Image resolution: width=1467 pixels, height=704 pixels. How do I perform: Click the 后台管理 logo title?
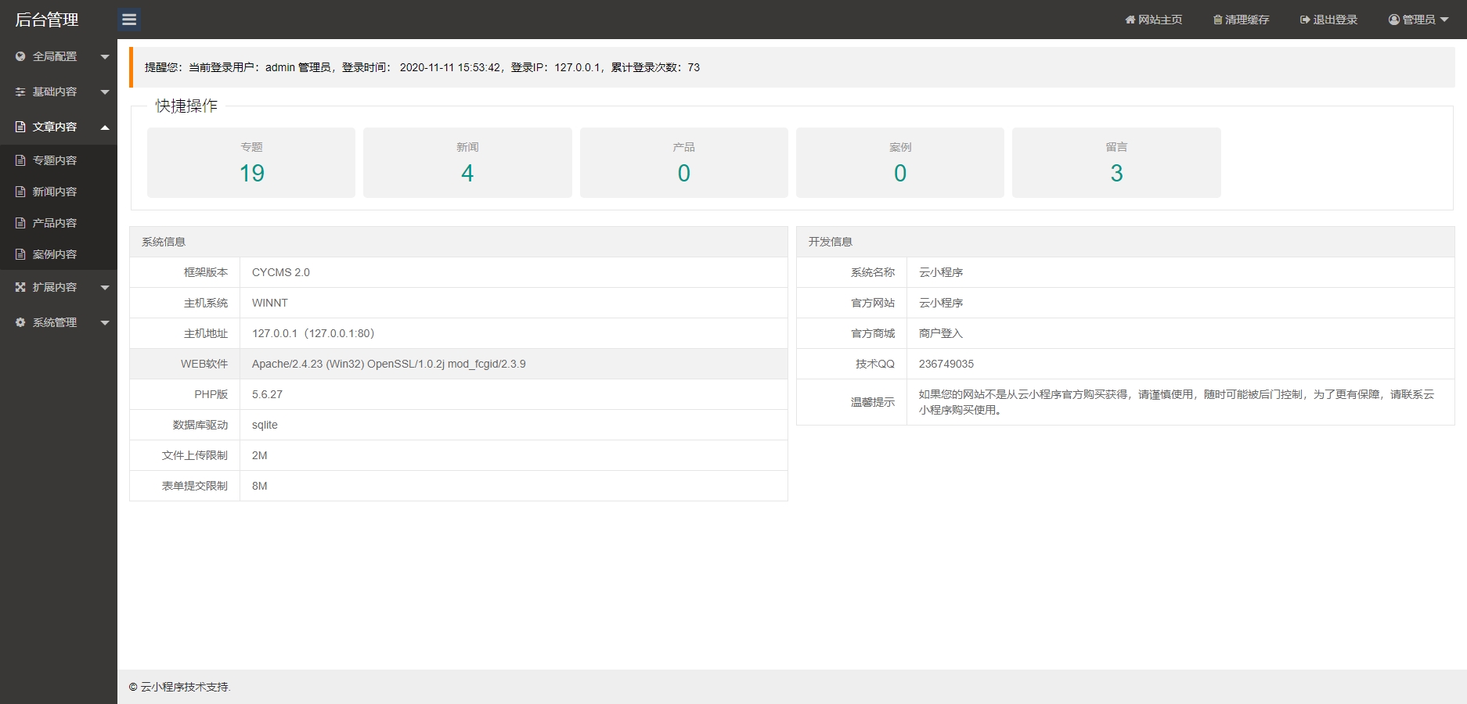coord(47,20)
